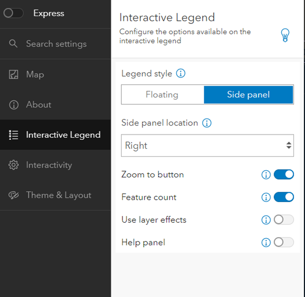Screen dimensions: 305x297
Task: Click the 'Side panel location' label
Action: 160,123
